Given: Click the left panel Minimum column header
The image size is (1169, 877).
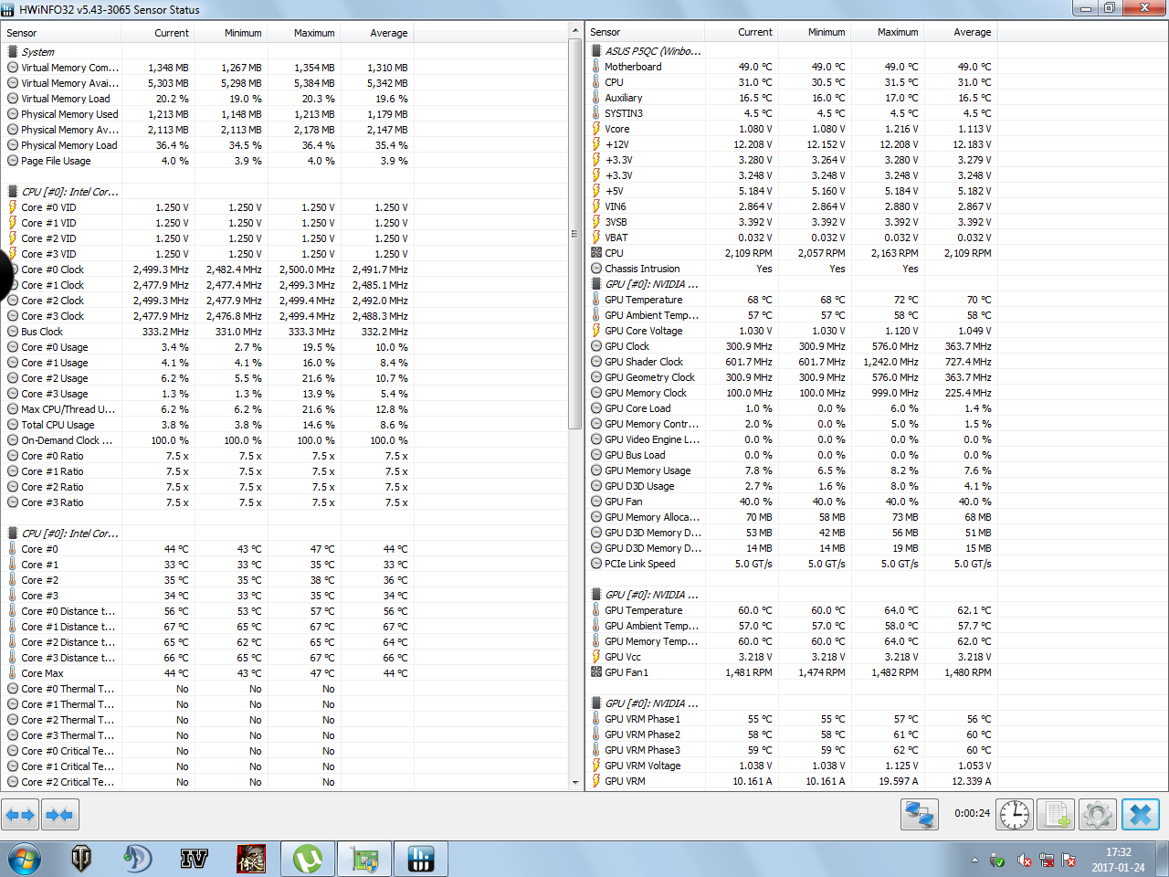Looking at the screenshot, I should pos(230,33).
